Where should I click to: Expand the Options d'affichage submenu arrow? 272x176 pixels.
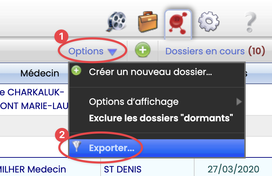239,102
